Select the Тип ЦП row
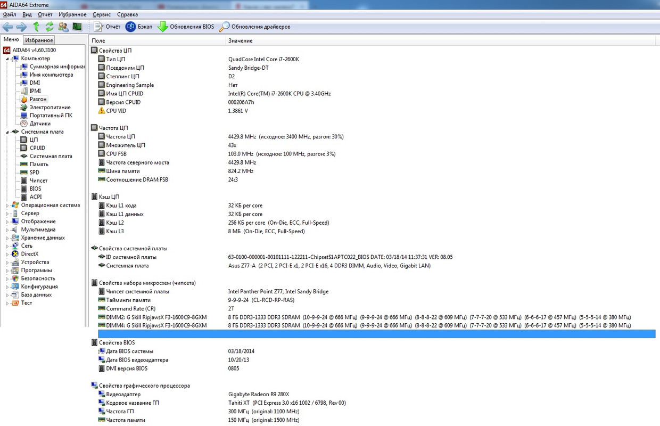The image size is (660, 426). tap(376, 59)
